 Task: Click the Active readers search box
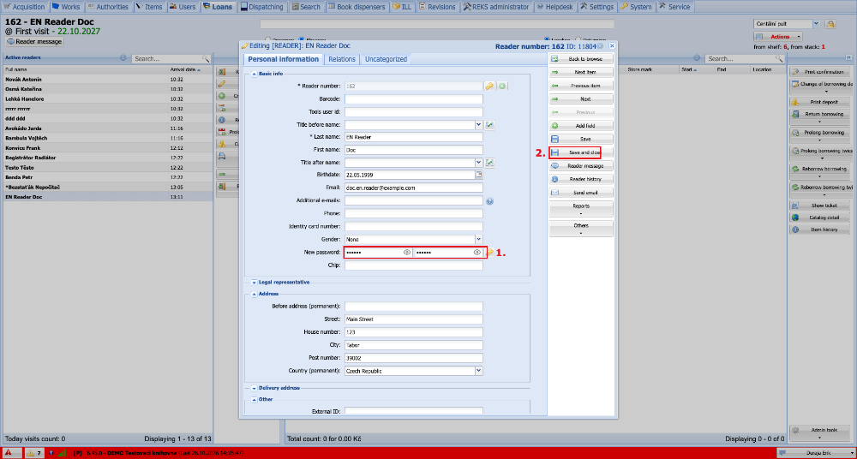(167, 58)
